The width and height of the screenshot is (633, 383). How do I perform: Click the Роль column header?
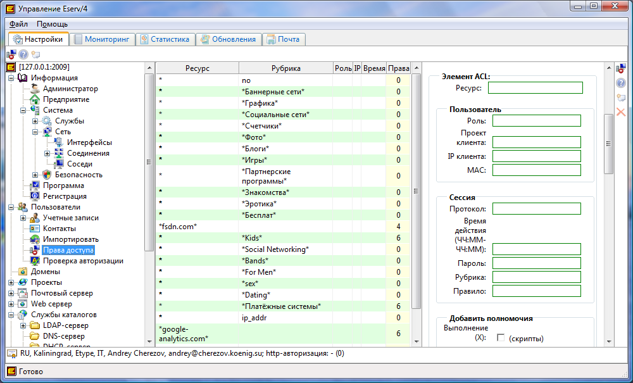point(343,68)
